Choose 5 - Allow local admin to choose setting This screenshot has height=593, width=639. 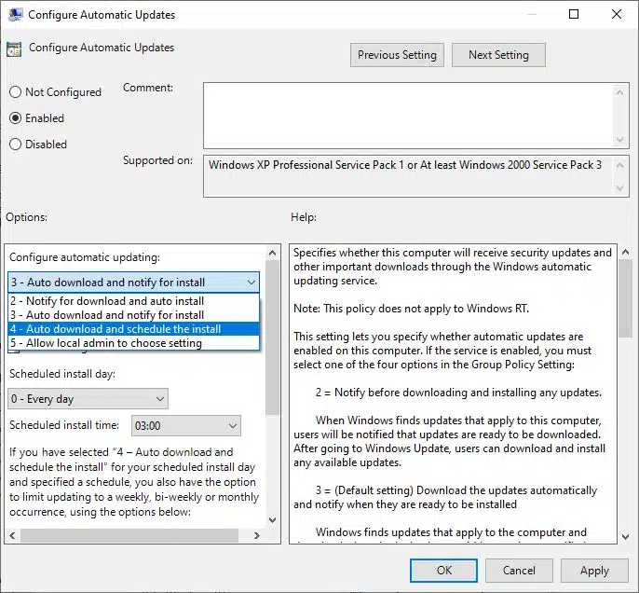coord(134,343)
